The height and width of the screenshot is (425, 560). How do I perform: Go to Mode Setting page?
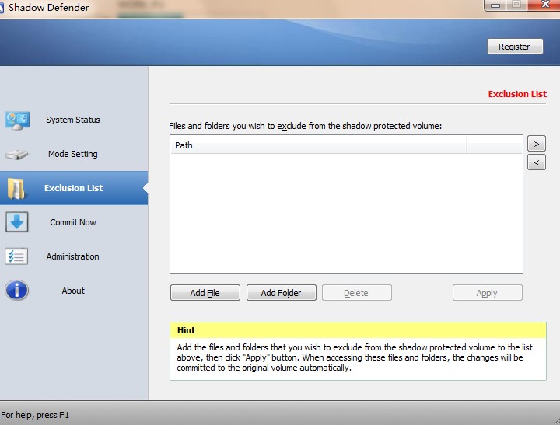[x=73, y=154]
